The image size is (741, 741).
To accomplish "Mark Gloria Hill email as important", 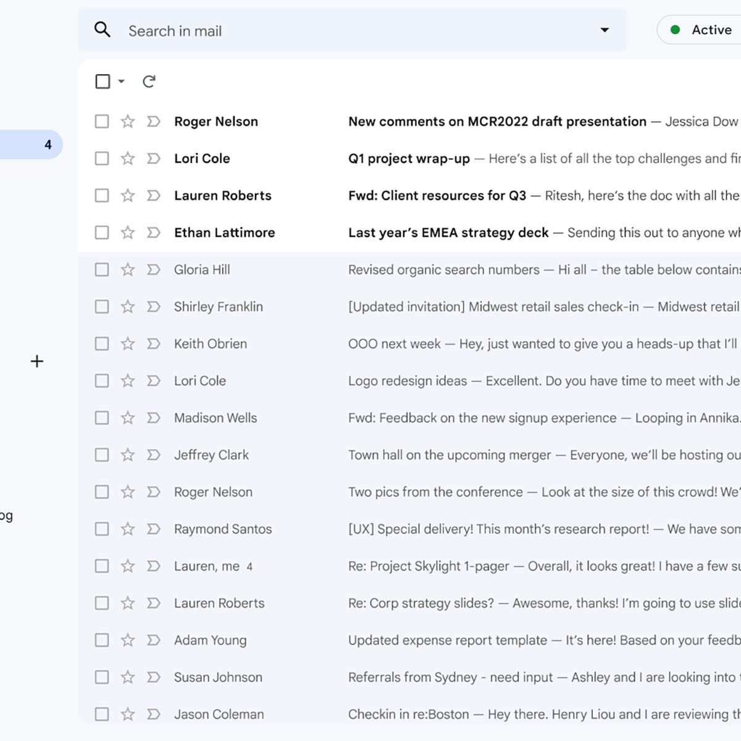I will click(x=154, y=270).
